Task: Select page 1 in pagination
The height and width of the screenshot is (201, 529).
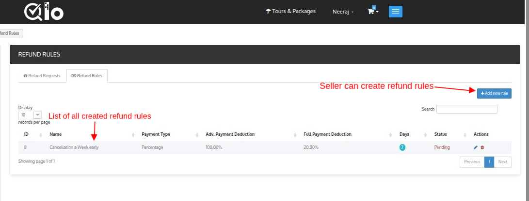Action: point(489,162)
